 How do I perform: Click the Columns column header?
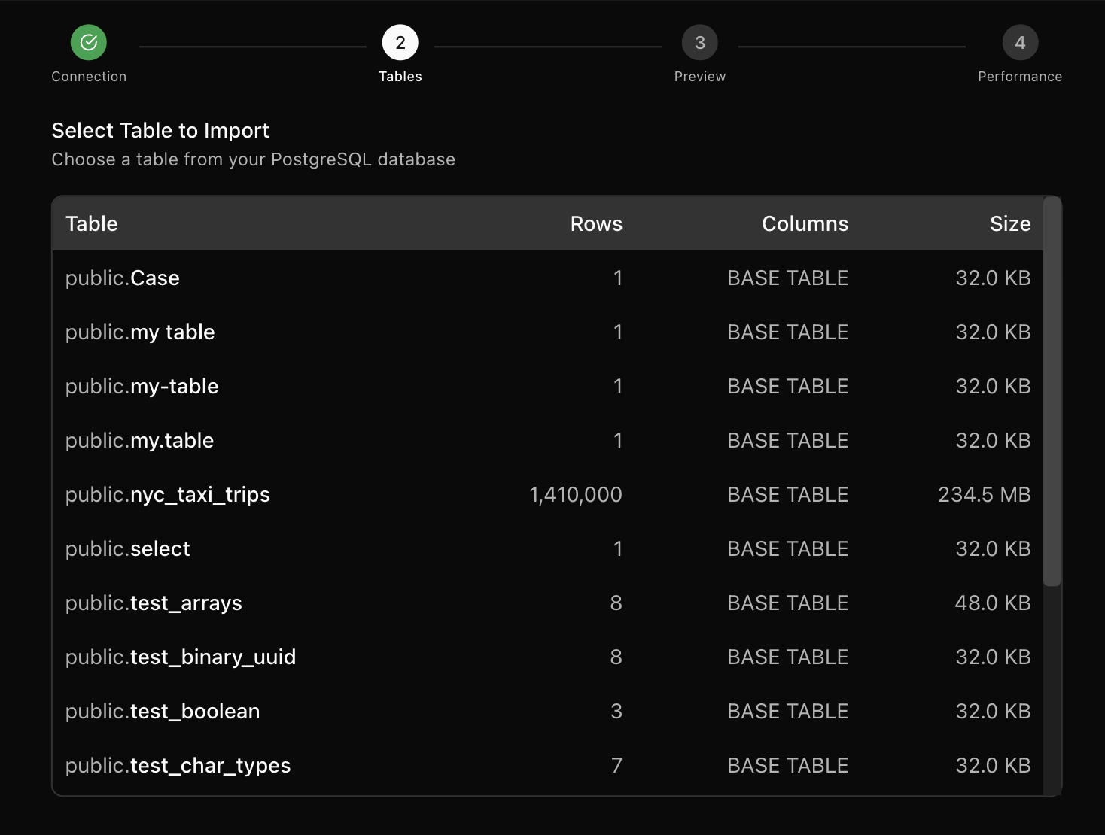coord(805,223)
